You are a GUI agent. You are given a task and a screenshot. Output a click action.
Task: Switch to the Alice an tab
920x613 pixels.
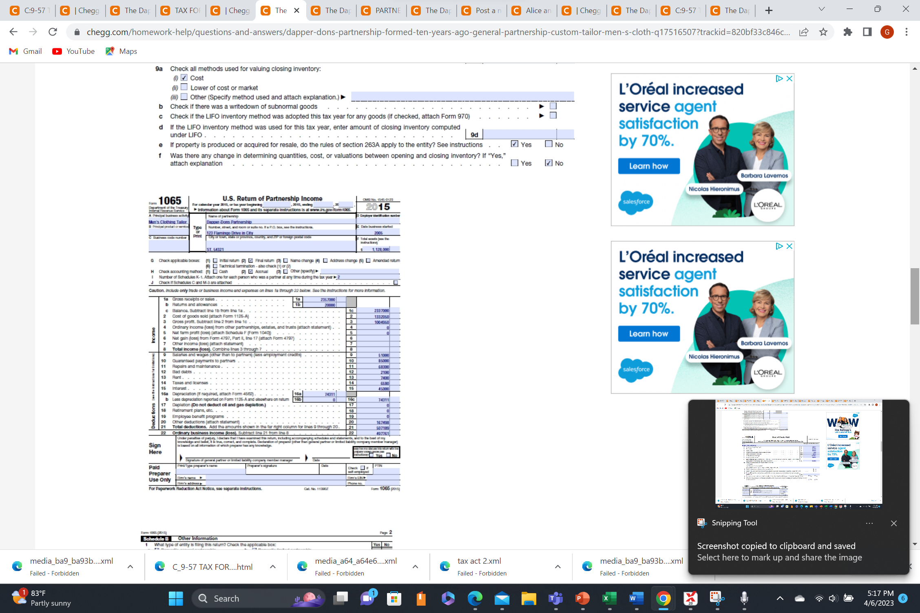532,11
